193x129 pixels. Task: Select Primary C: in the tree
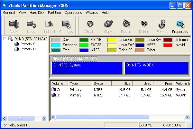pos(29,44)
